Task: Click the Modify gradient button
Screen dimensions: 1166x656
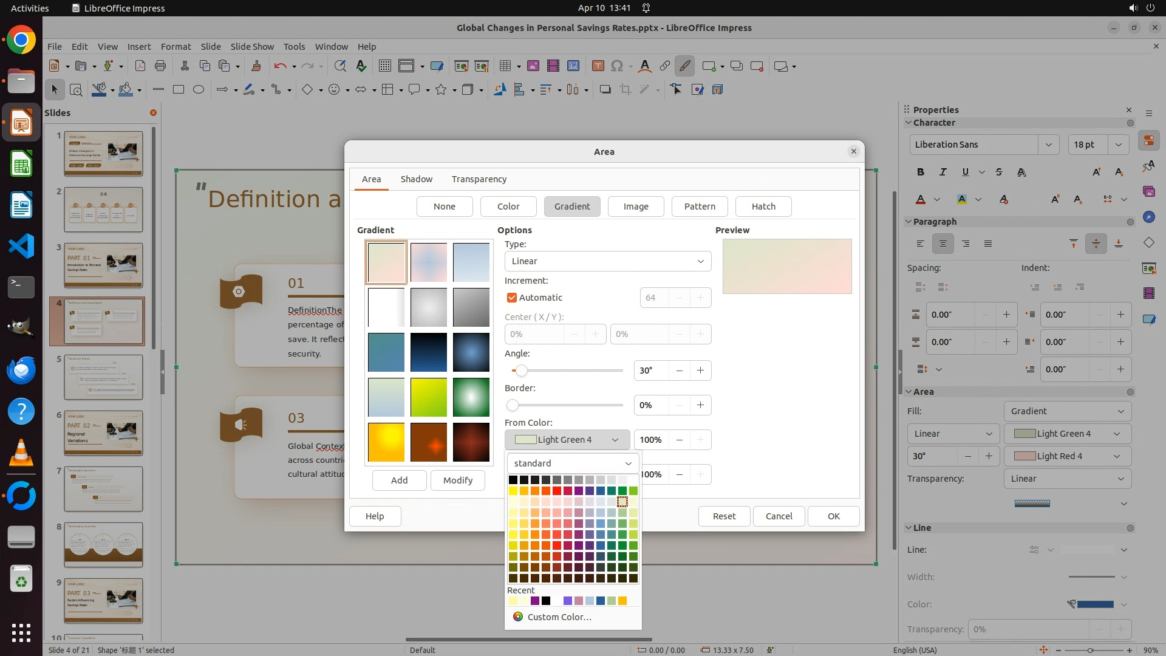Action: (x=457, y=480)
